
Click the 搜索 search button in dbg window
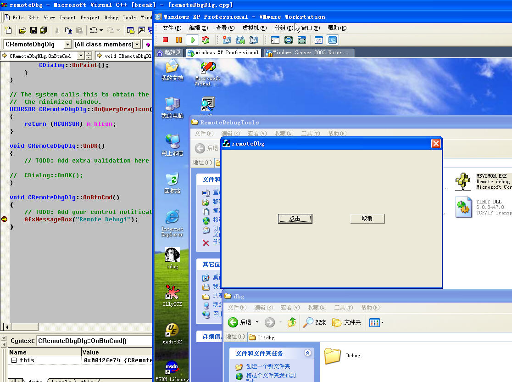point(314,322)
